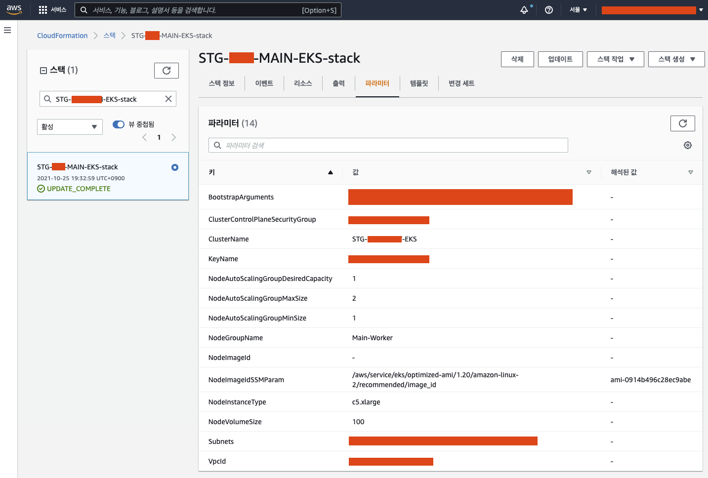708x478 pixels.
Task: Sort by resolved value column arrow
Action: pyautogui.click(x=691, y=172)
